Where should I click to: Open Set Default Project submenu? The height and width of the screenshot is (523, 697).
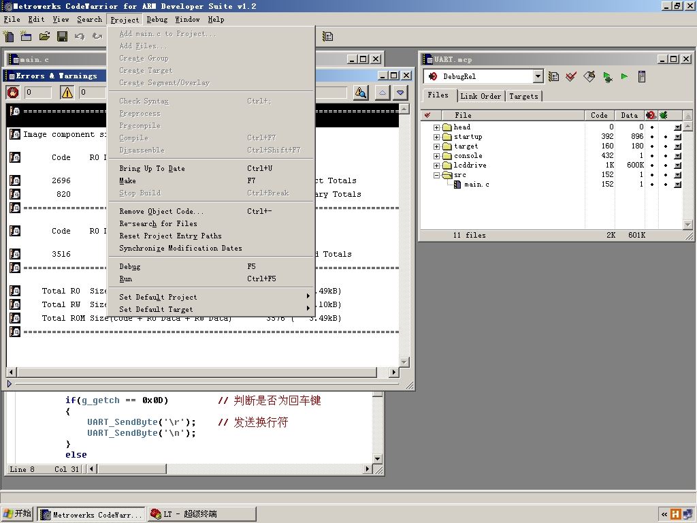pos(212,297)
